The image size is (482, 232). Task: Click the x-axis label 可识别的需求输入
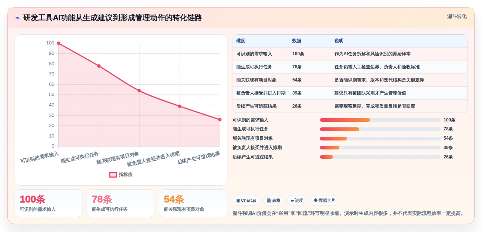pos(40,157)
